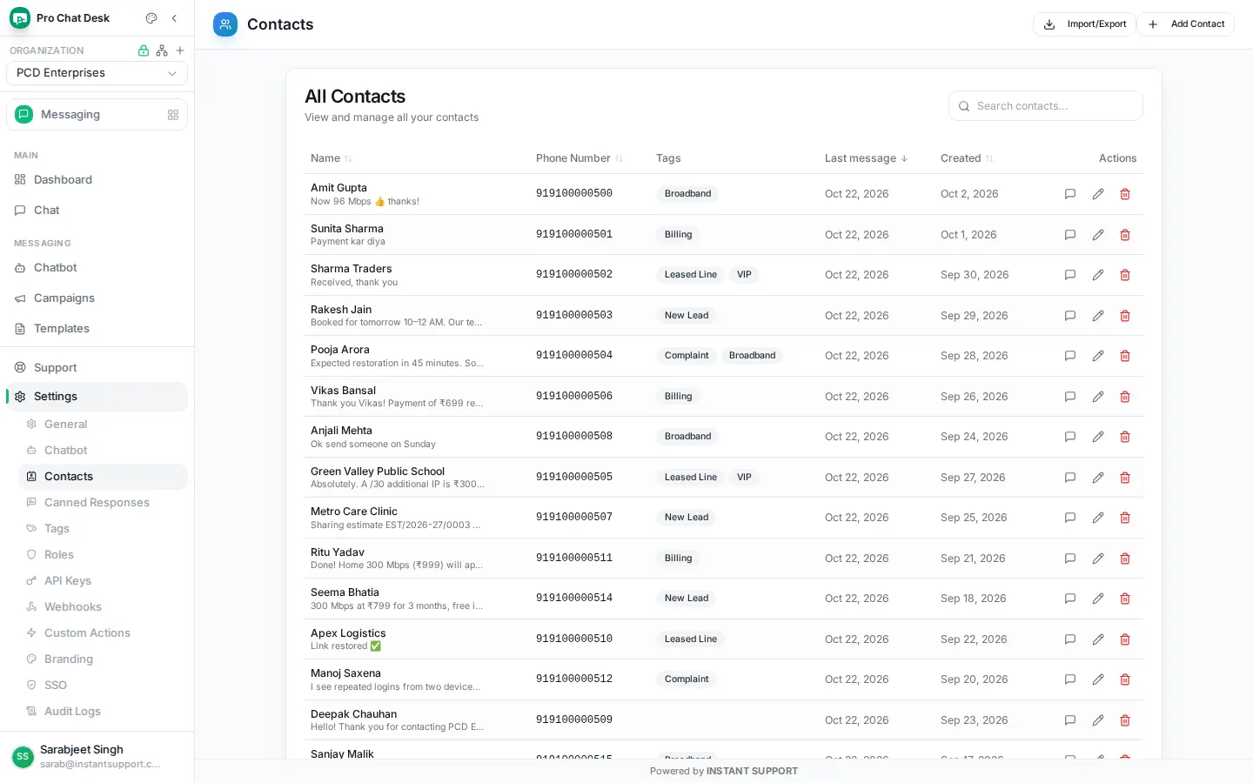This screenshot has width=1253, height=783.
Task: Delete Vikas Bansal contact trash icon
Action: [x=1125, y=397]
